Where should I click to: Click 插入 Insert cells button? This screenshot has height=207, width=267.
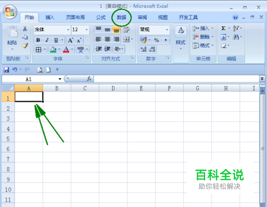point(203,28)
